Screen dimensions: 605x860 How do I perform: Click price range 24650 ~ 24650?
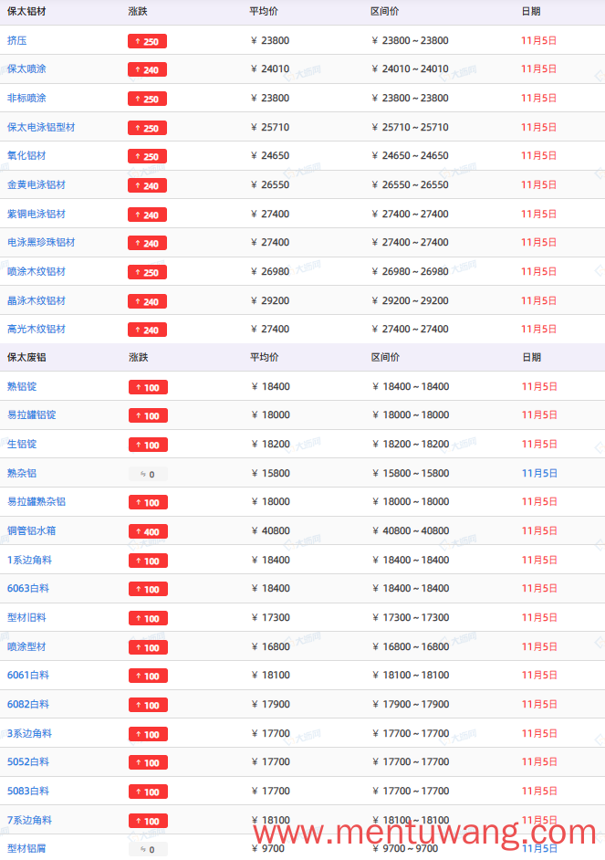tap(410, 156)
